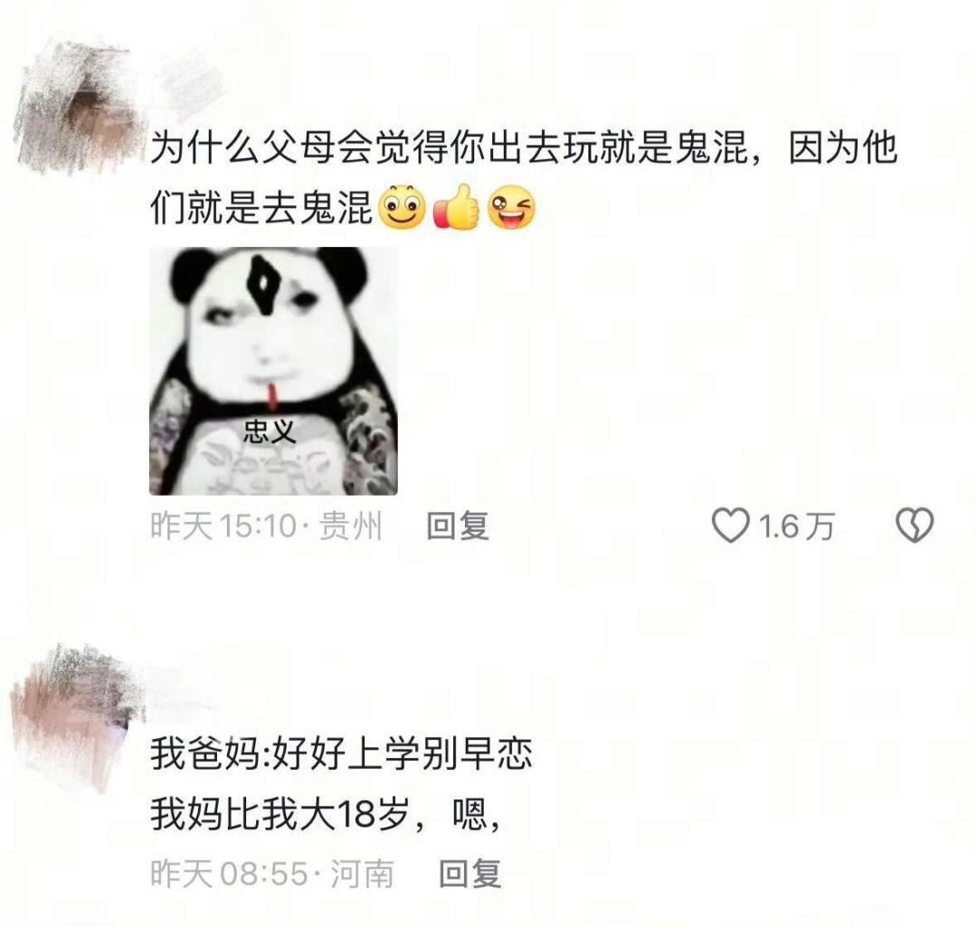The width and height of the screenshot is (977, 927).
Task: Like the first comment with the heart icon
Action: (x=730, y=525)
